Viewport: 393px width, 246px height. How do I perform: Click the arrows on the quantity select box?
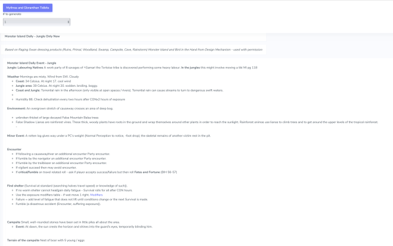tap(68, 21)
